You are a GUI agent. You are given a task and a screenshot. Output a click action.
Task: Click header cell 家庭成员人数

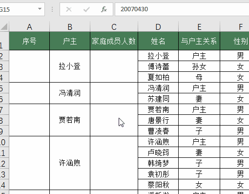pos(114,41)
